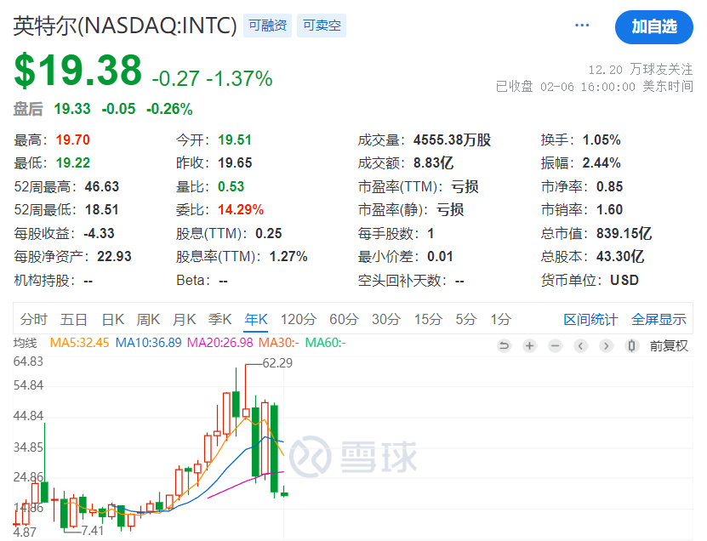This screenshot has height=541, width=707.
Task: Click the stock title 英特尔(NASDAQ:INTC)
Action: click(x=125, y=26)
